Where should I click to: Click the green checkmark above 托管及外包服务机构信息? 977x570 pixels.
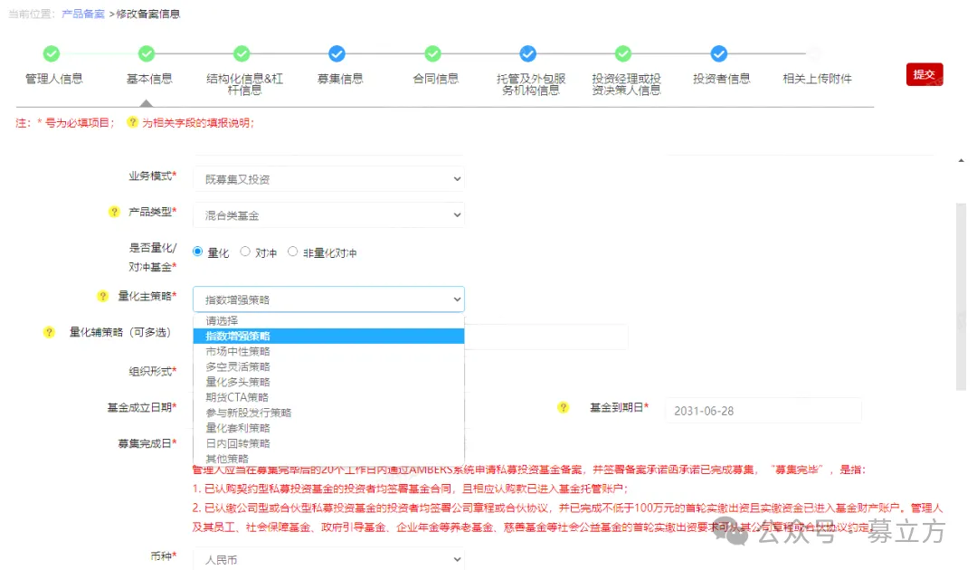pos(527,53)
